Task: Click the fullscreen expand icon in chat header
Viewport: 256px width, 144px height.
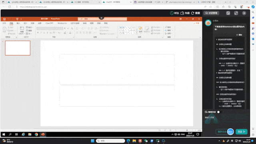Action: 236,13
